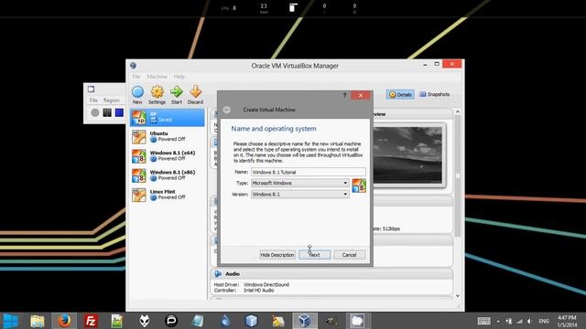Switch to the Details view
The width and height of the screenshot is (586, 329).
tap(400, 94)
